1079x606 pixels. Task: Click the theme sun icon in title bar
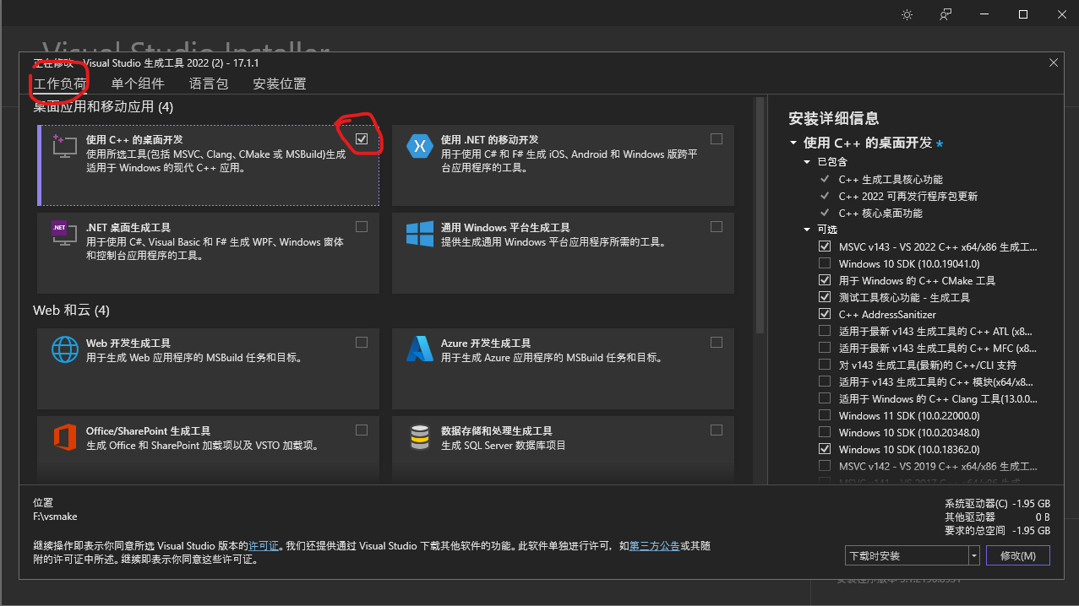click(x=907, y=14)
